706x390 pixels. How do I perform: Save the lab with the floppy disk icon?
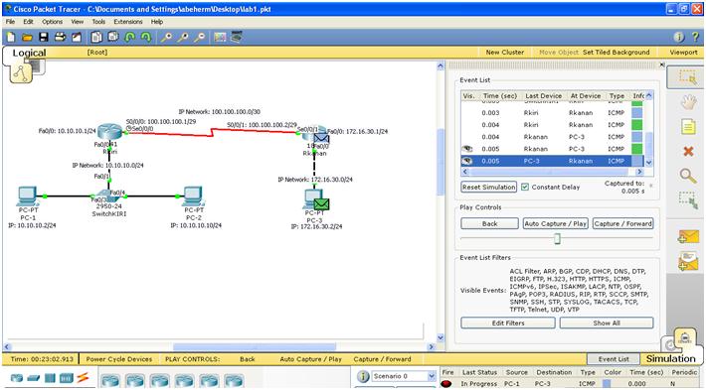(43, 38)
